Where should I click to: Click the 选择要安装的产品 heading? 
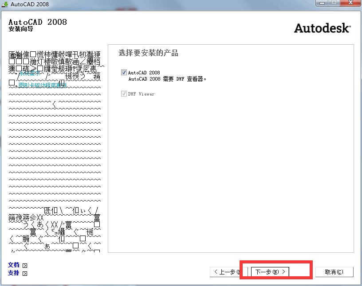coord(148,53)
